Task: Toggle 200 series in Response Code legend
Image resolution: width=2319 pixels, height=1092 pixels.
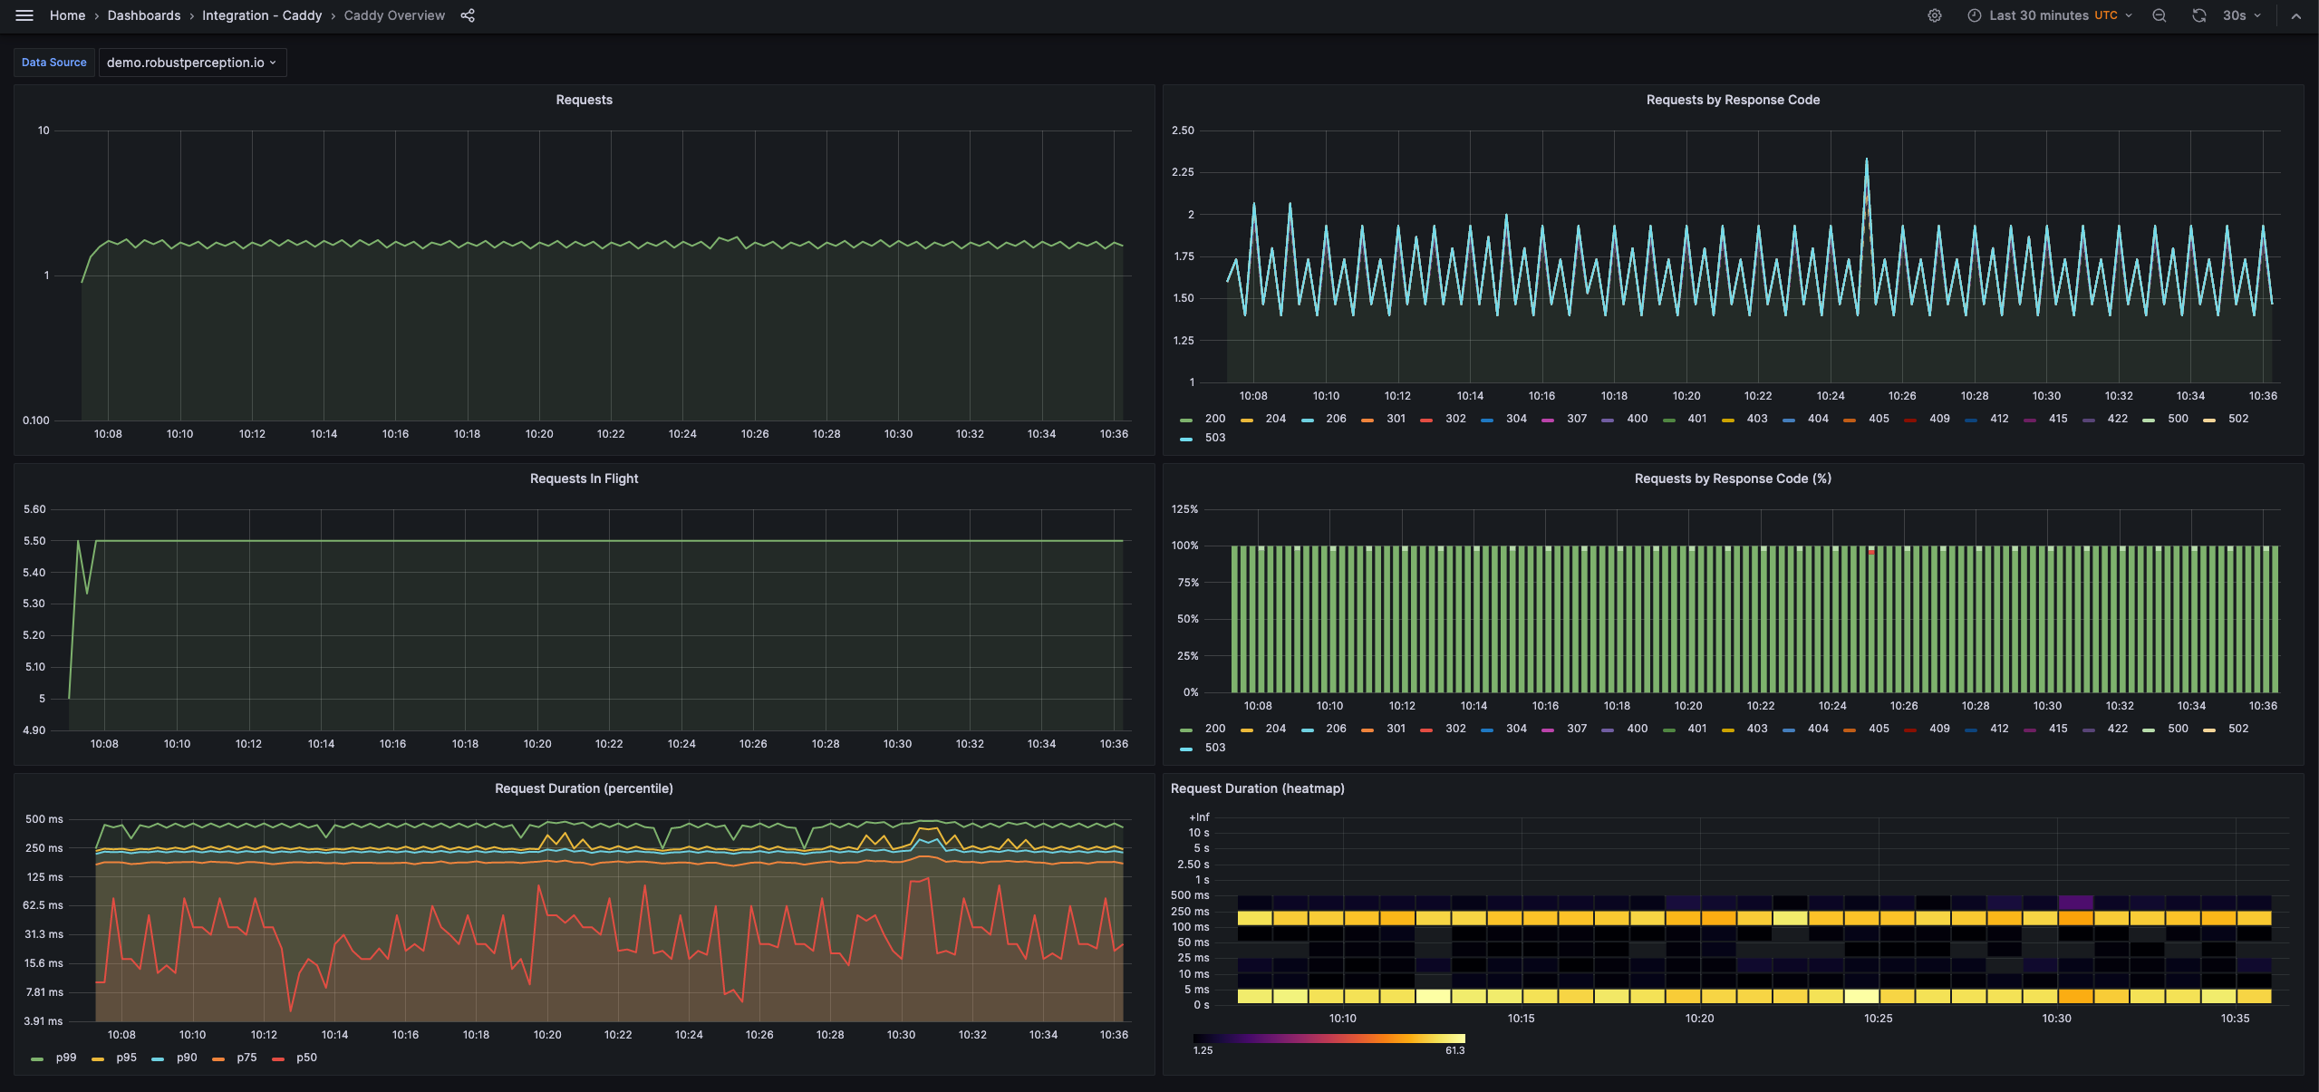Action: click(1214, 419)
